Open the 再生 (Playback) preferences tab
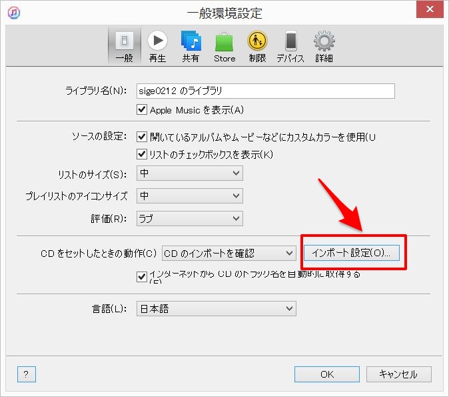Screen dimensions: 449x397 point(157,46)
